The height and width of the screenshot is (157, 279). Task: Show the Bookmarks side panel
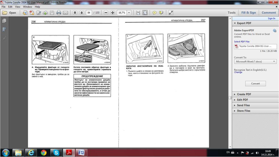point(4,29)
